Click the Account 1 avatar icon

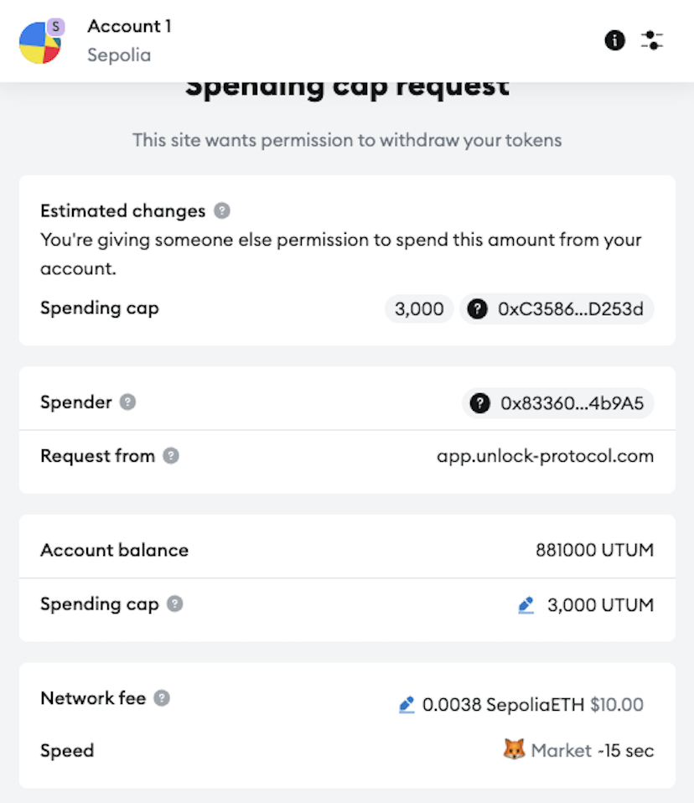(x=39, y=42)
